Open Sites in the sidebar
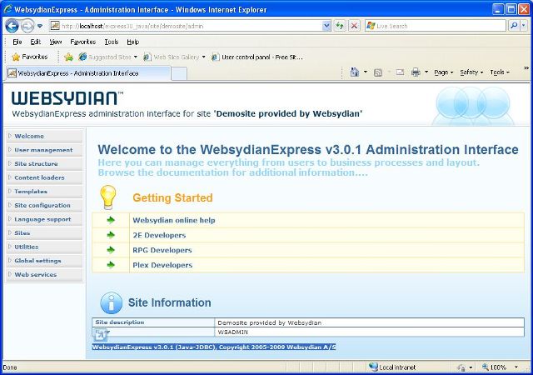The height and width of the screenshot is (375, 533). click(44, 233)
